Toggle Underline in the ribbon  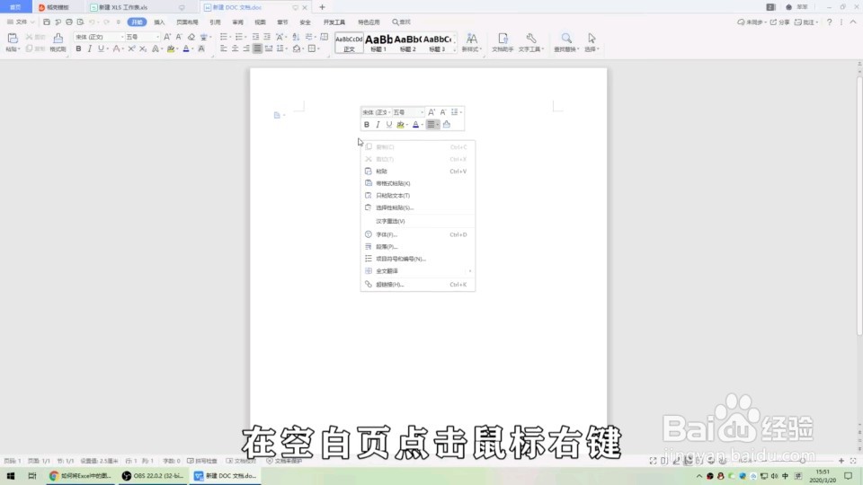coord(101,48)
